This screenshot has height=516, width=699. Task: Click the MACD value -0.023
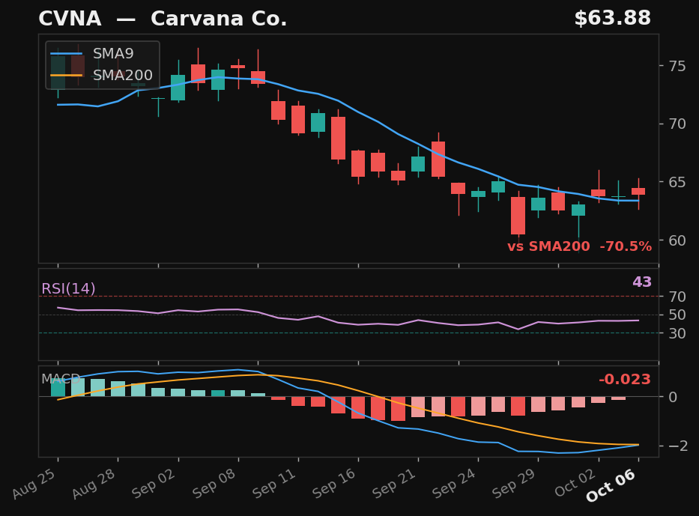coord(625,379)
